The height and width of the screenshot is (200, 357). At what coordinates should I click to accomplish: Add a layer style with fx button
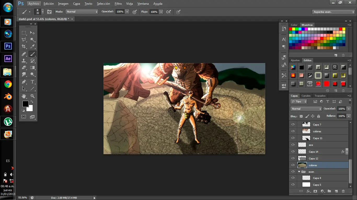pos(308,191)
